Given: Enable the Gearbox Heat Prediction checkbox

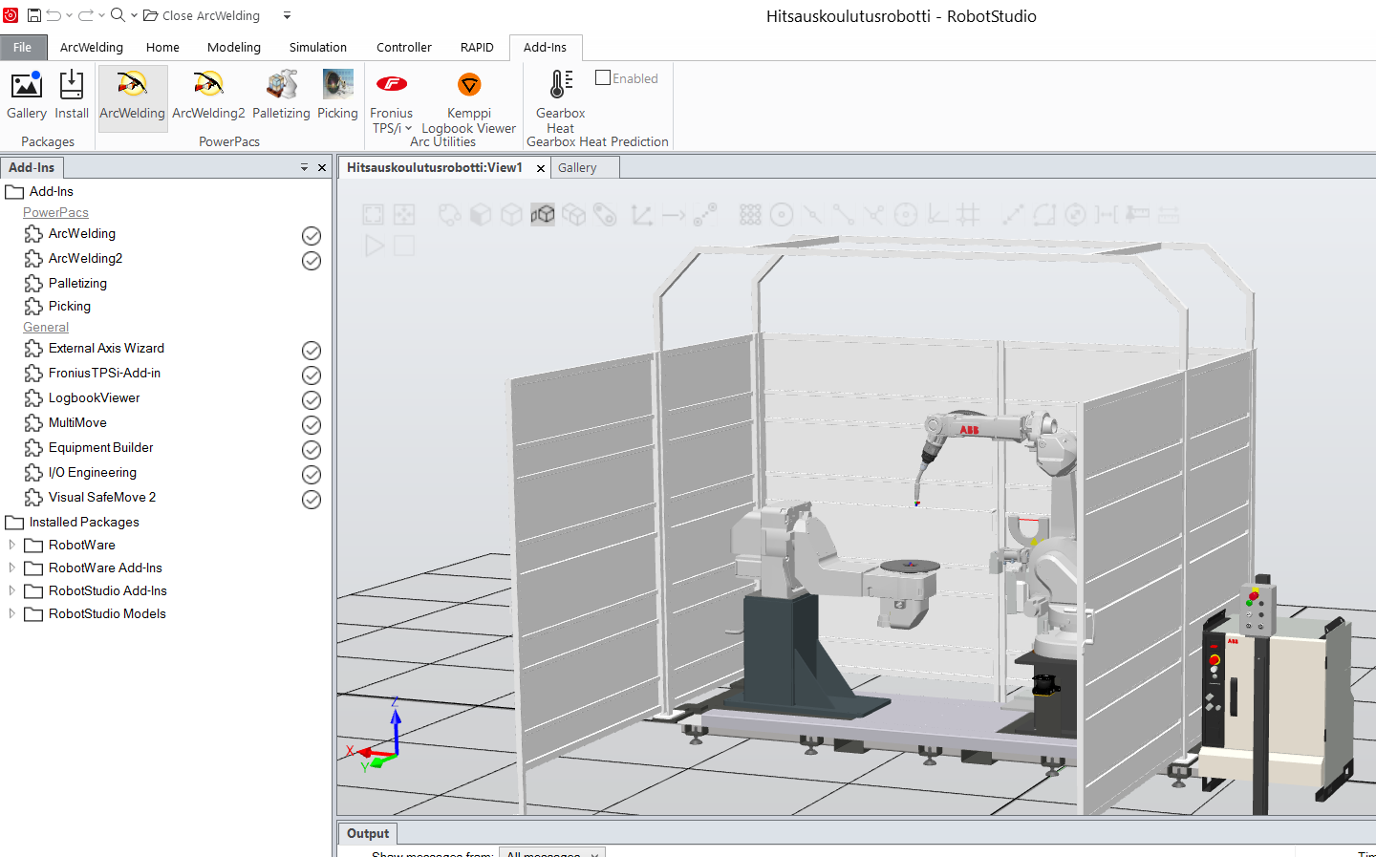Looking at the screenshot, I should 603,78.
